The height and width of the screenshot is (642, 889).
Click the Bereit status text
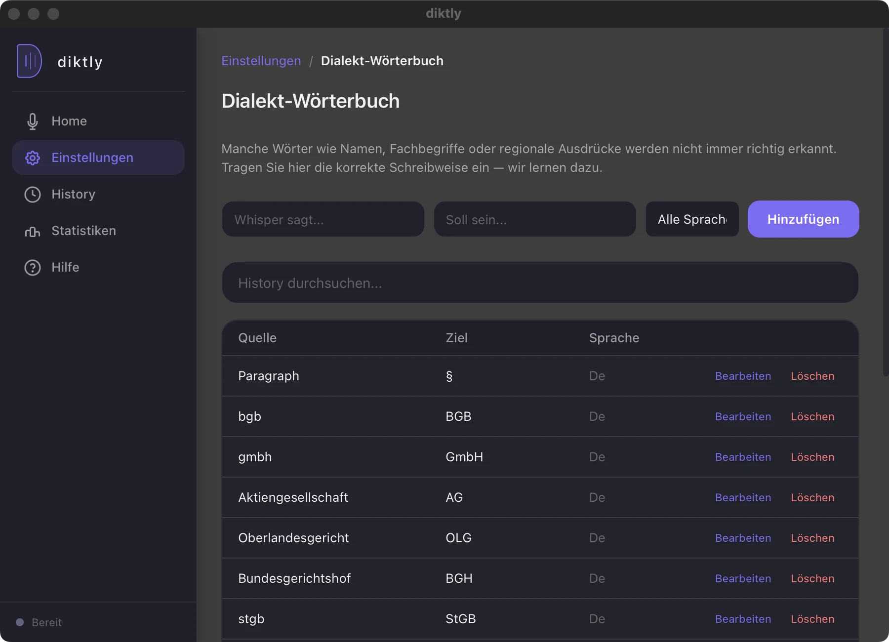pyautogui.click(x=47, y=622)
